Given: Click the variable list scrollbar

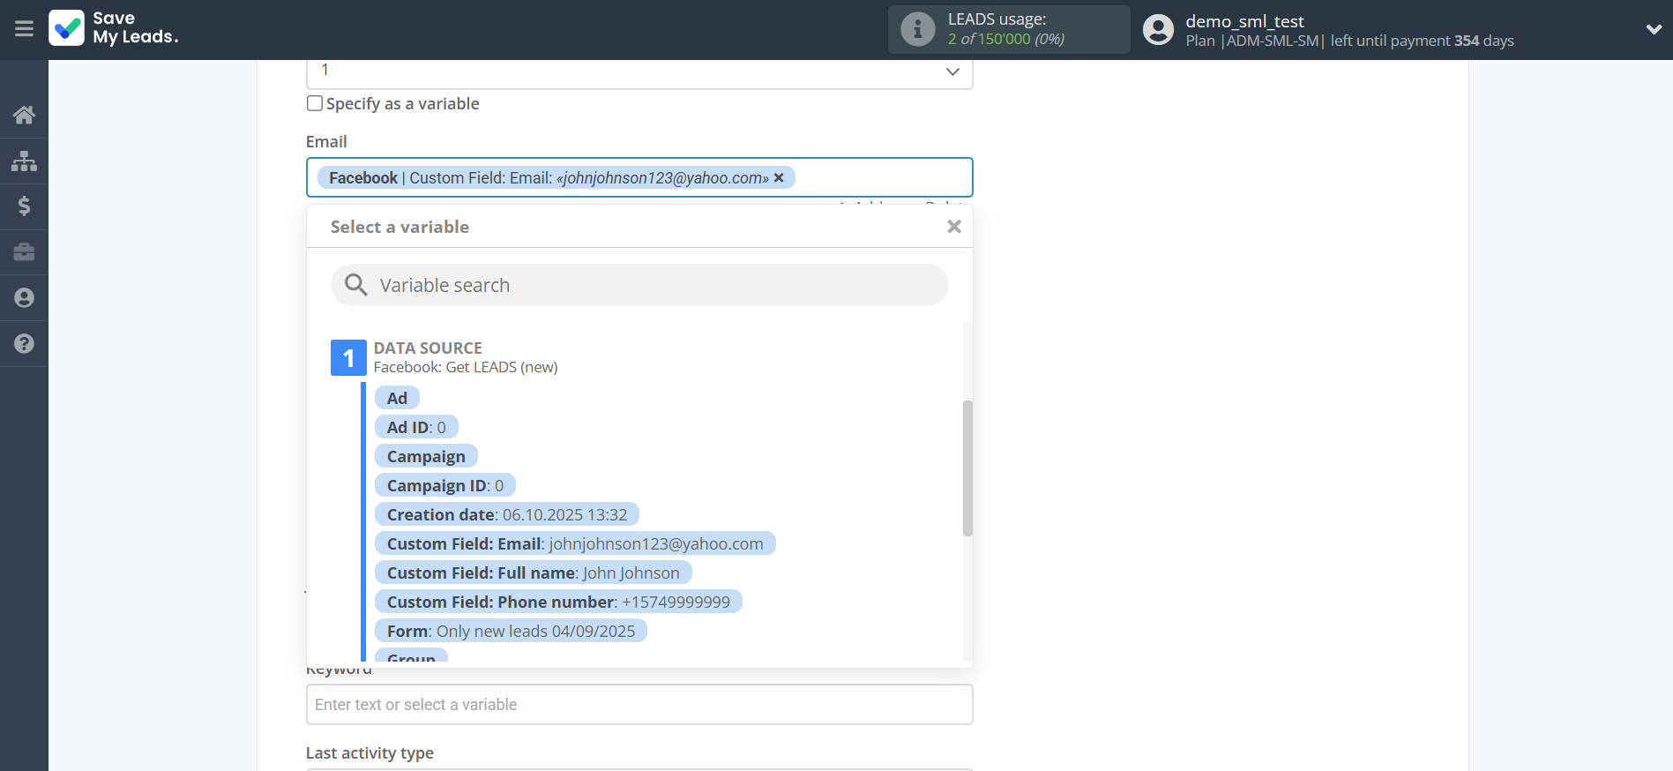Looking at the screenshot, I should click(967, 468).
